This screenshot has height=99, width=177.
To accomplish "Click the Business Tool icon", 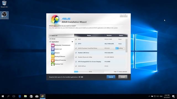I will tap(53, 64).
